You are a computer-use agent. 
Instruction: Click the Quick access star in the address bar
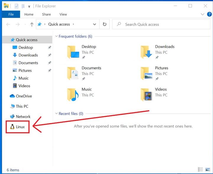tap(40, 24)
